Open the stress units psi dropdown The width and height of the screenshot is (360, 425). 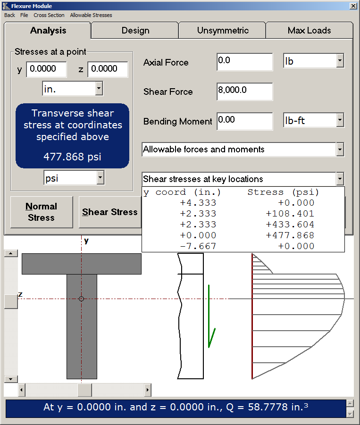pos(100,178)
